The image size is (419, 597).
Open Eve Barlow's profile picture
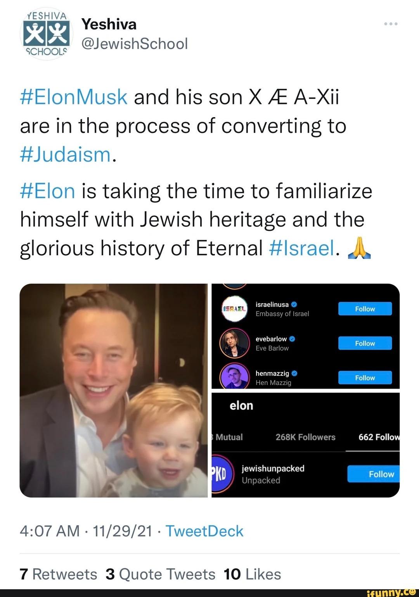click(234, 343)
